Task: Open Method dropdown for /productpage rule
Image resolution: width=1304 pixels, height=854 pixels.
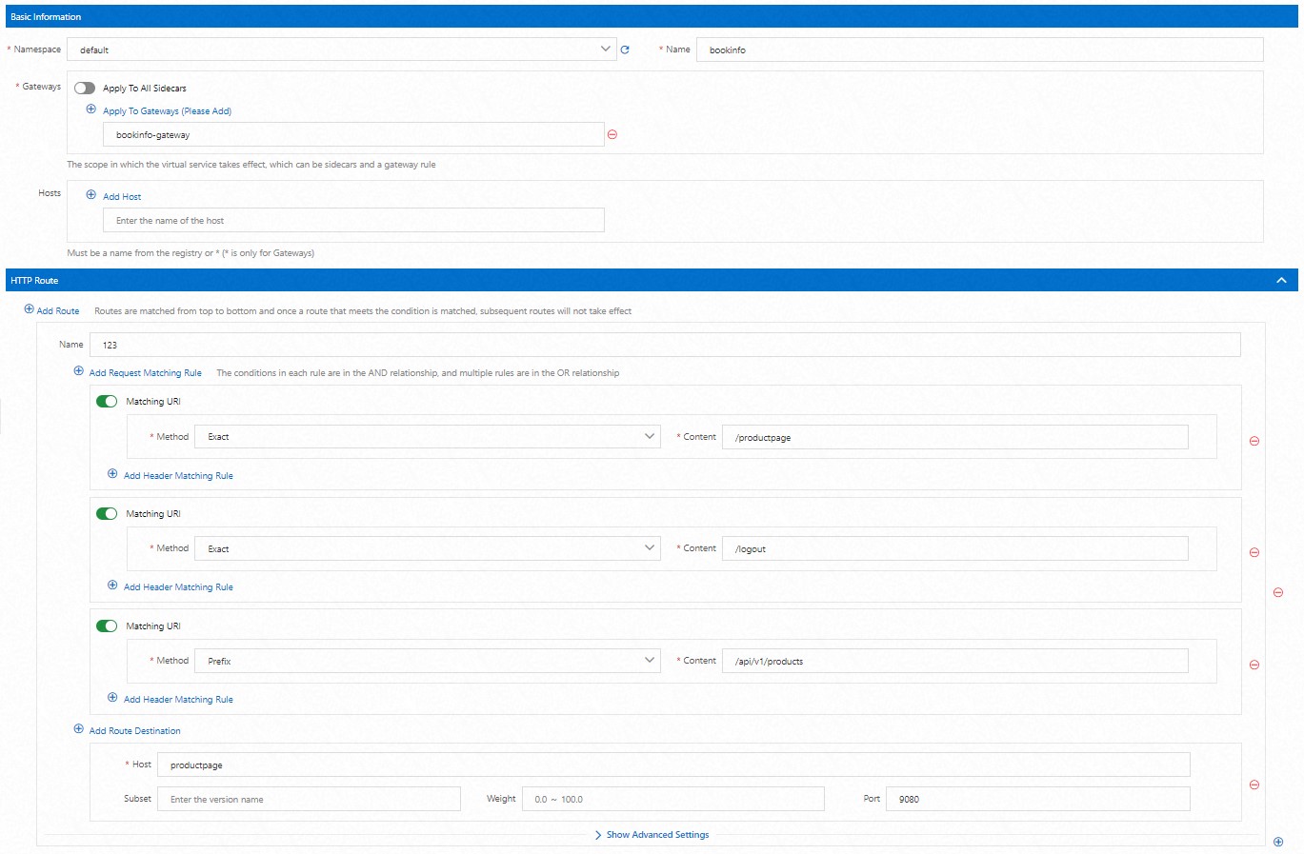Action: [x=428, y=437]
